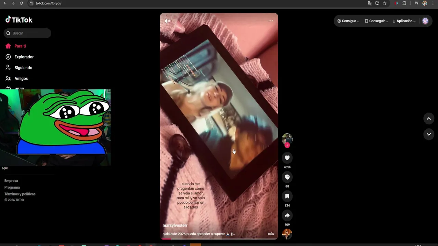The image size is (438, 246).
Task: Click the 709 shares count
Action: pos(287,224)
